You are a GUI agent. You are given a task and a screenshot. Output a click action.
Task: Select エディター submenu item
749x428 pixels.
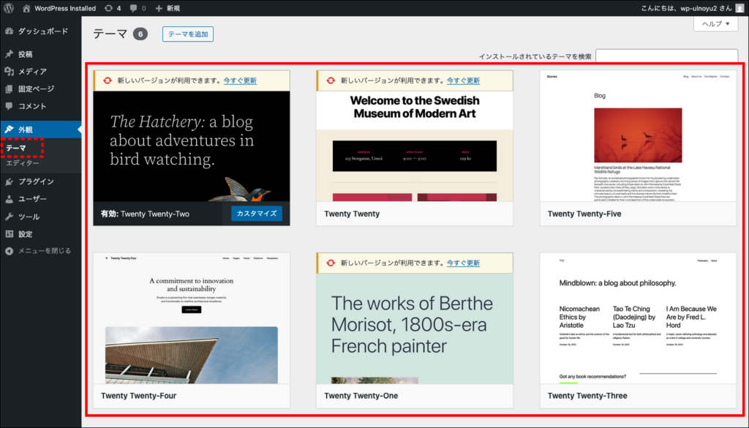pos(23,163)
